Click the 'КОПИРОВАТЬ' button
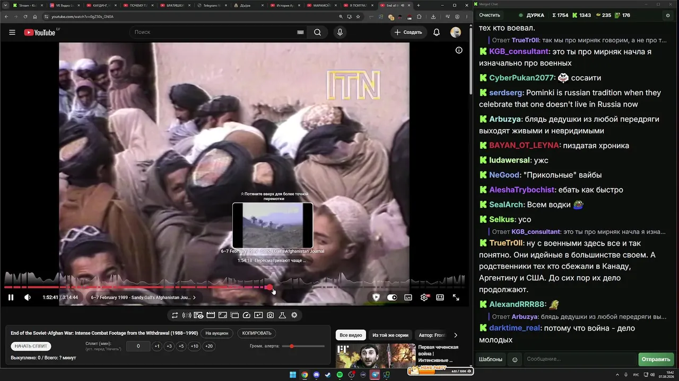The width and height of the screenshot is (679, 381). (257, 333)
